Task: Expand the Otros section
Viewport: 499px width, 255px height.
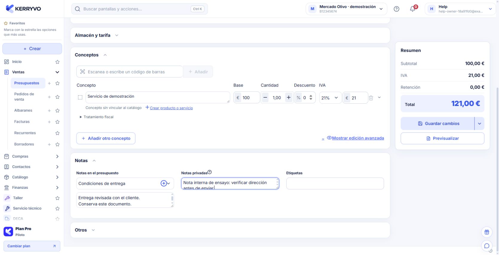Action: click(x=93, y=230)
